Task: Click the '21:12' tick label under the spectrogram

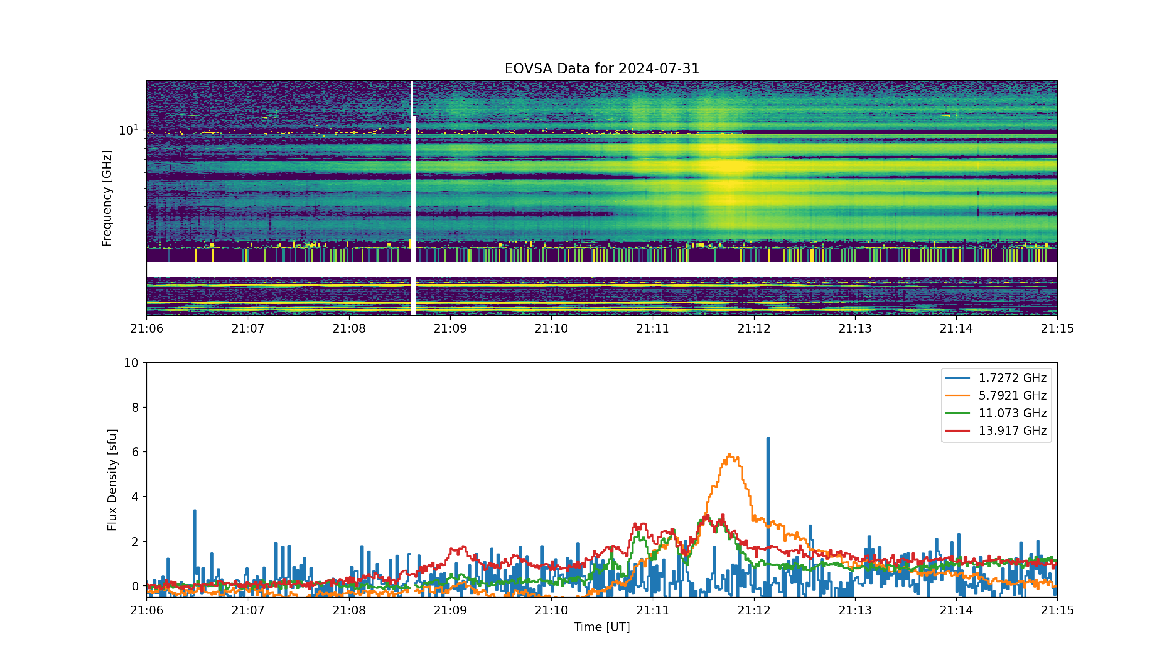Action: (754, 328)
